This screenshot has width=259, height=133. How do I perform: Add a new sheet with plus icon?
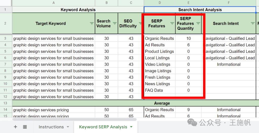tap(15, 127)
